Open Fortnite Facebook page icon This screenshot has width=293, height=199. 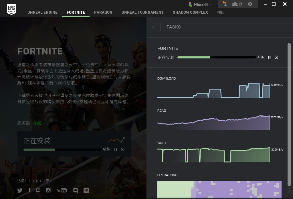[x=29, y=190]
